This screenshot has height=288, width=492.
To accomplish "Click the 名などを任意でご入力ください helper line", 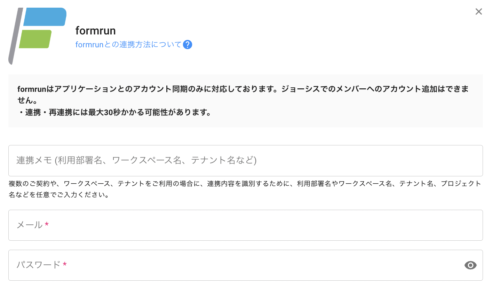I will (x=59, y=195).
